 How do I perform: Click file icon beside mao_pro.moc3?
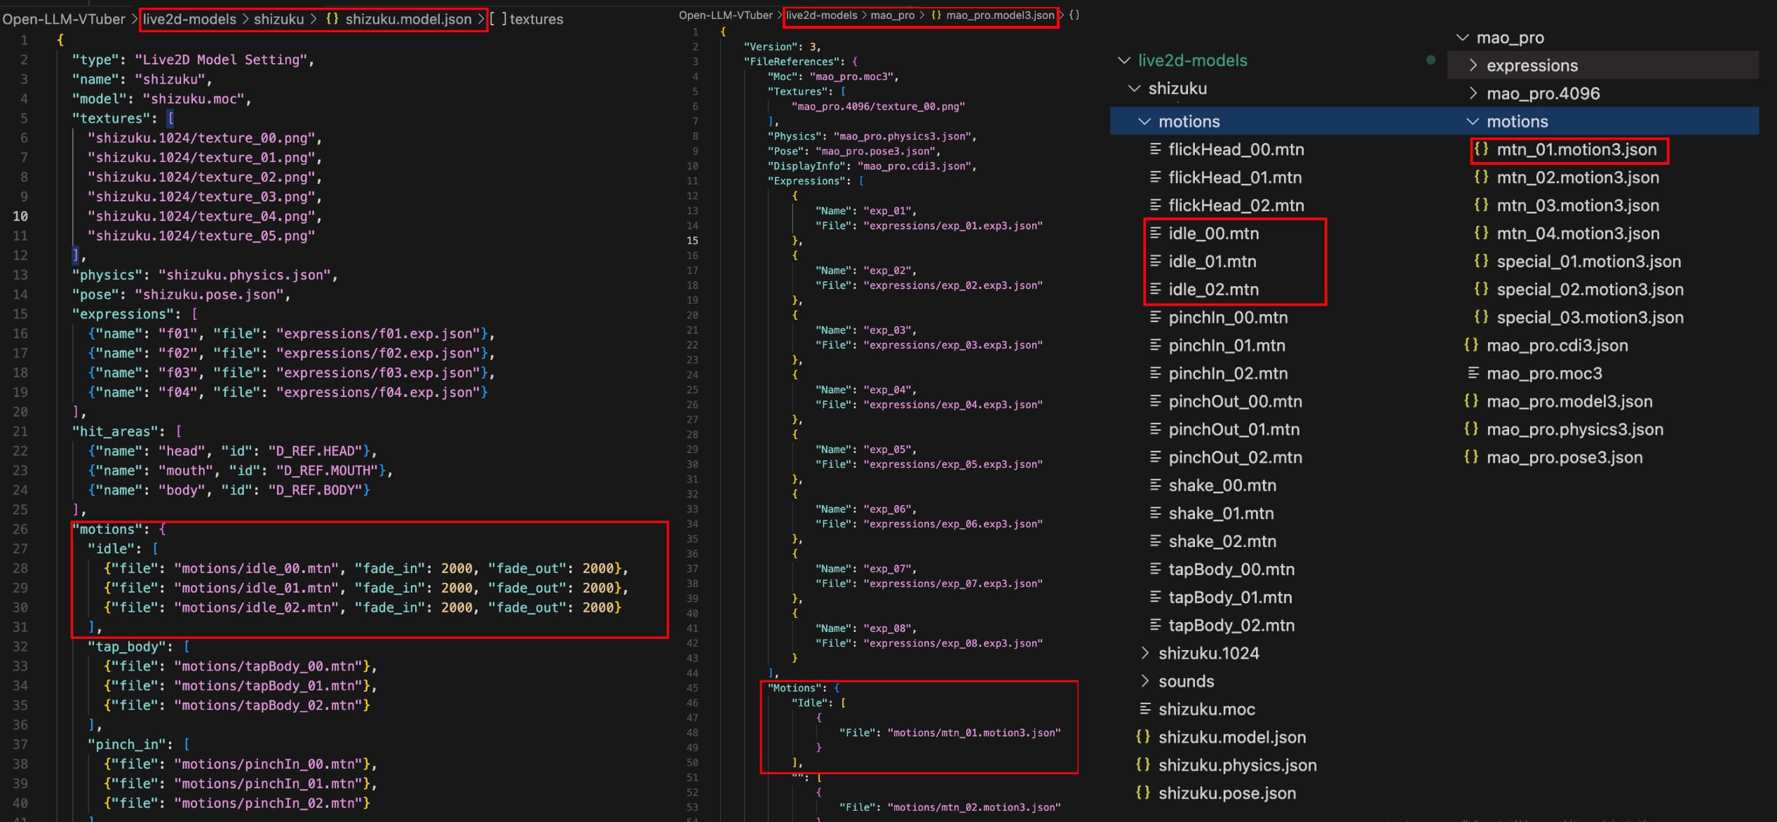pyautogui.click(x=1473, y=373)
